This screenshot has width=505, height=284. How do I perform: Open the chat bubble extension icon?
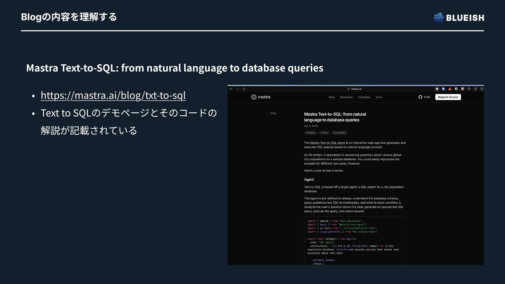[x=469, y=89]
